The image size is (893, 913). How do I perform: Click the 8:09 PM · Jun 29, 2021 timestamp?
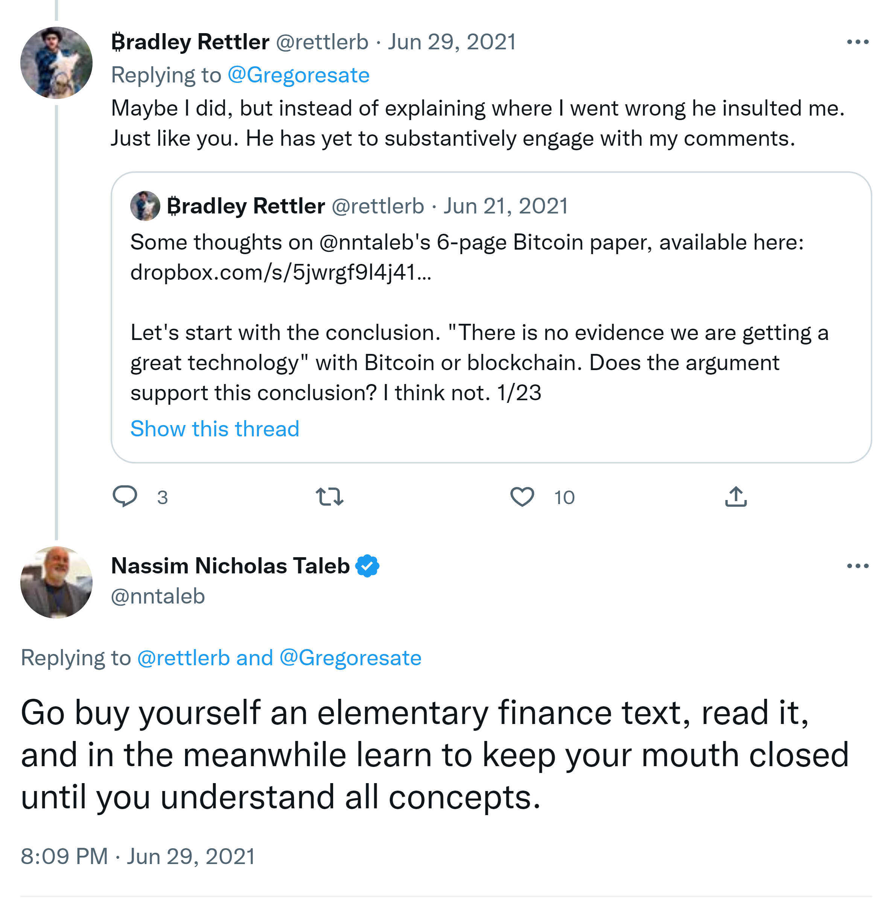coord(137,856)
